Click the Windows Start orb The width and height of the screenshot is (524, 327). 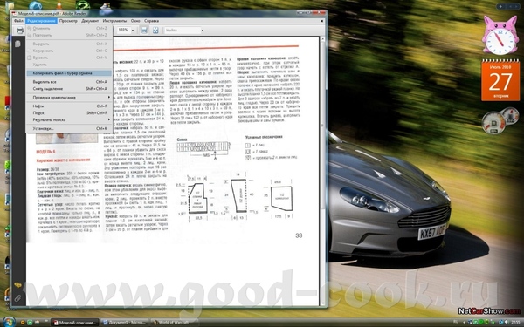[x=9, y=322]
